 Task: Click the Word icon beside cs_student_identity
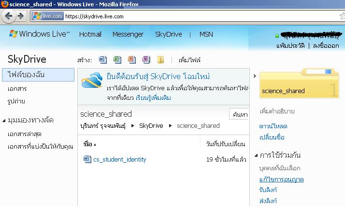point(87,159)
